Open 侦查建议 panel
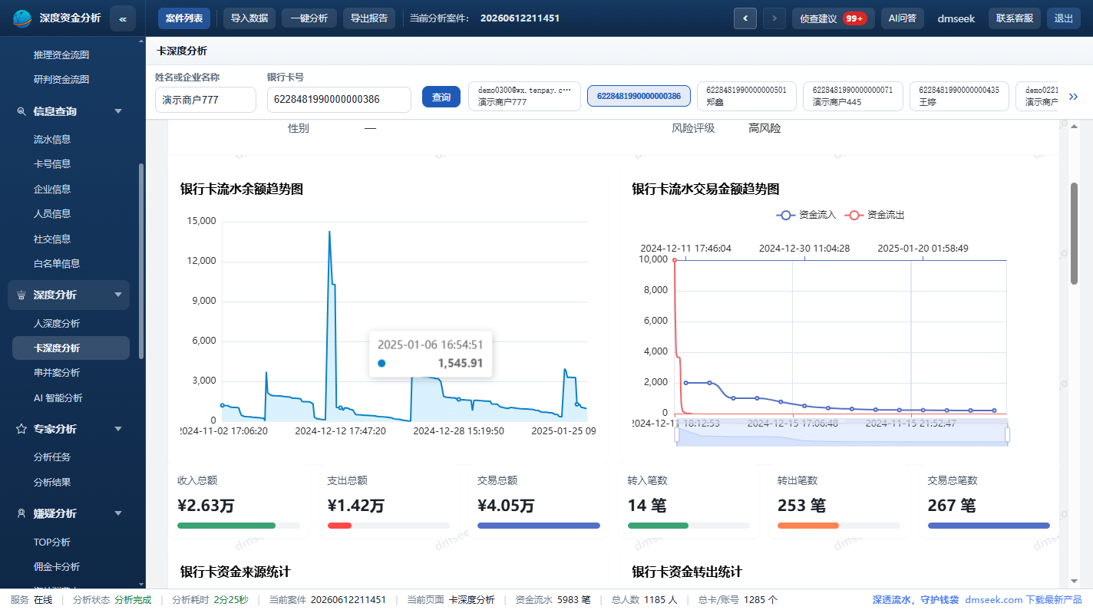The width and height of the screenshot is (1093, 610). tap(834, 18)
